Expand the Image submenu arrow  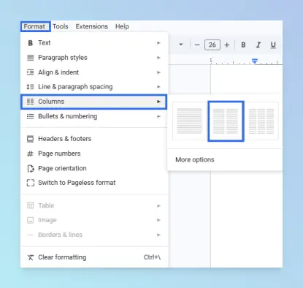click(158, 220)
